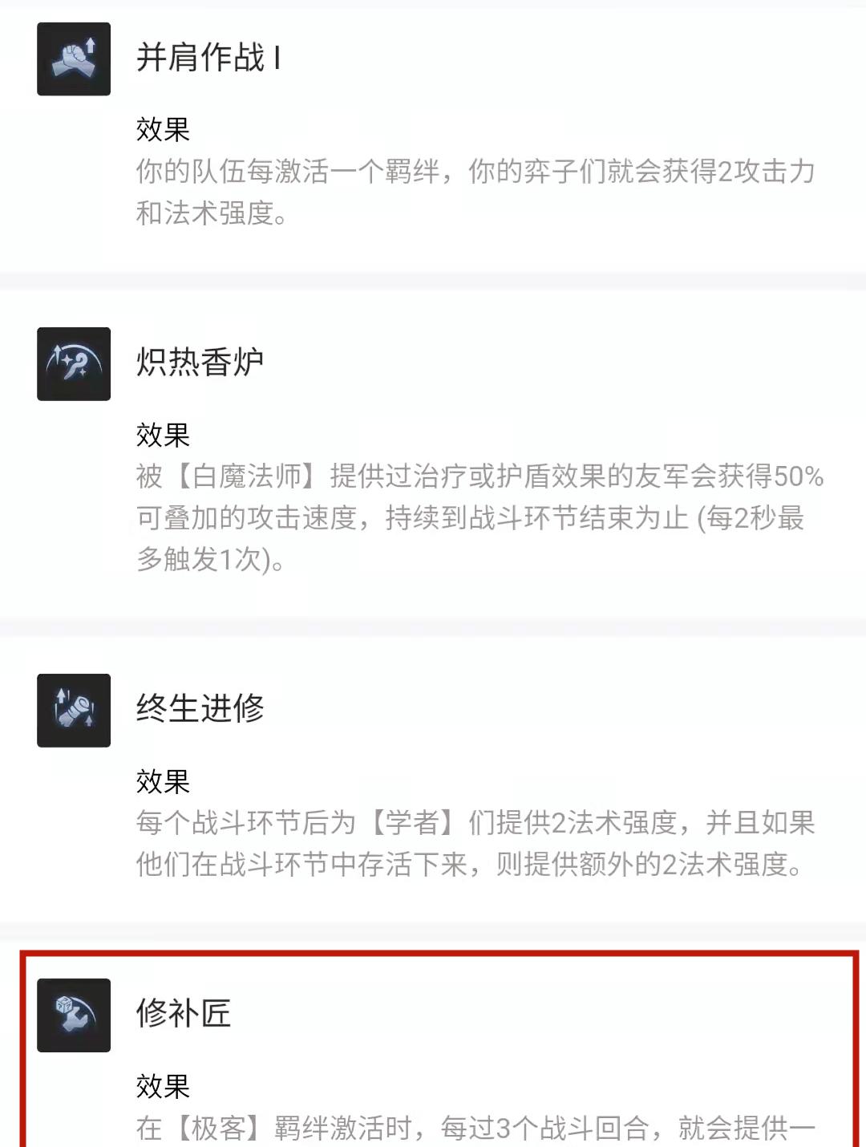Screen dimensions: 866x1147
Task: Tap the 终生进修 description mentioning 学者
Action: pos(475,844)
